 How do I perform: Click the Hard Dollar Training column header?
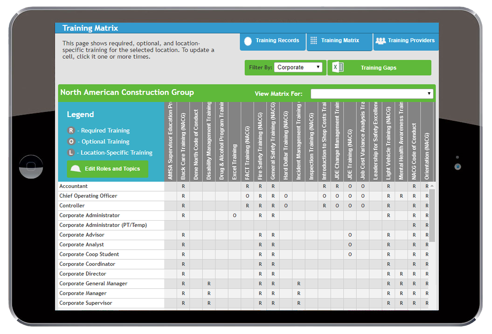(286, 141)
